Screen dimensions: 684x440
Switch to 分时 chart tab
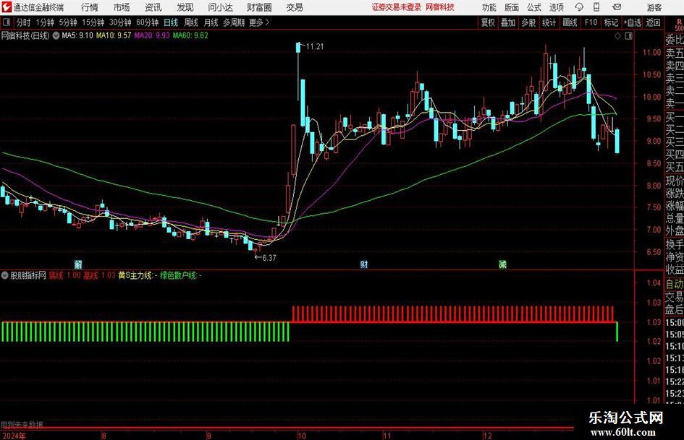point(24,22)
